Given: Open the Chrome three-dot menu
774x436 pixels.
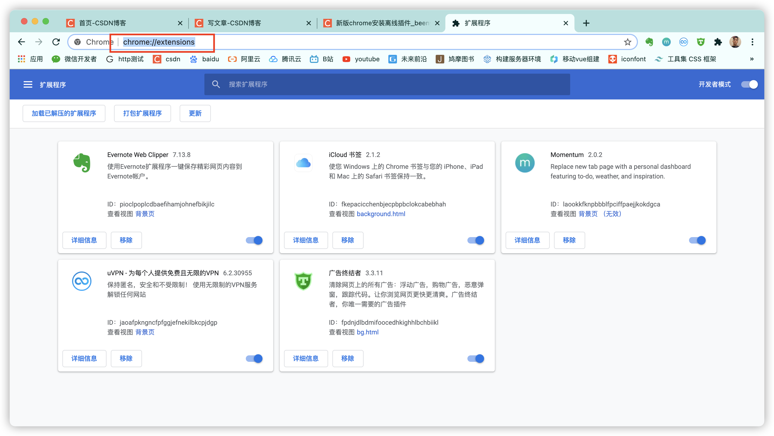Looking at the screenshot, I should click(x=752, y=42).
